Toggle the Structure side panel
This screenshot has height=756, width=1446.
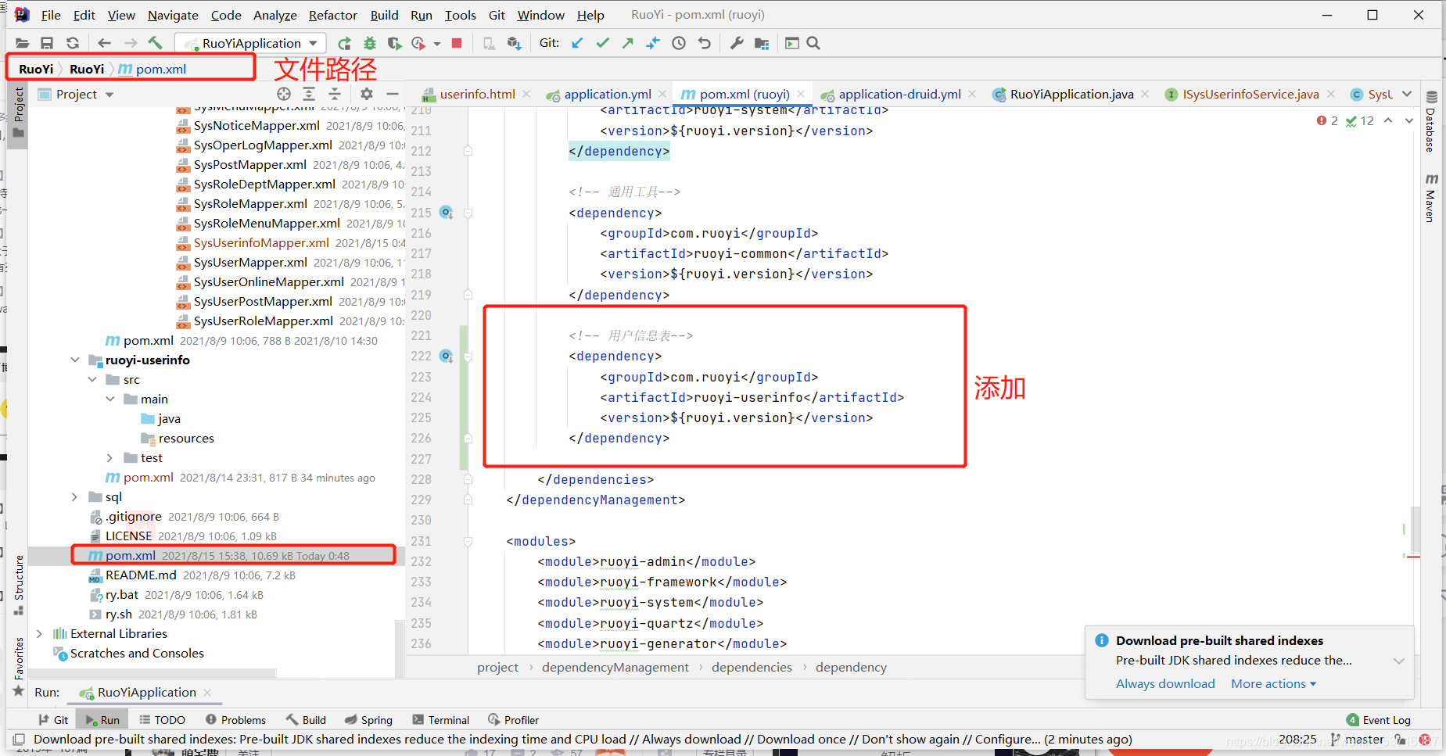click(x=19, y=585)
